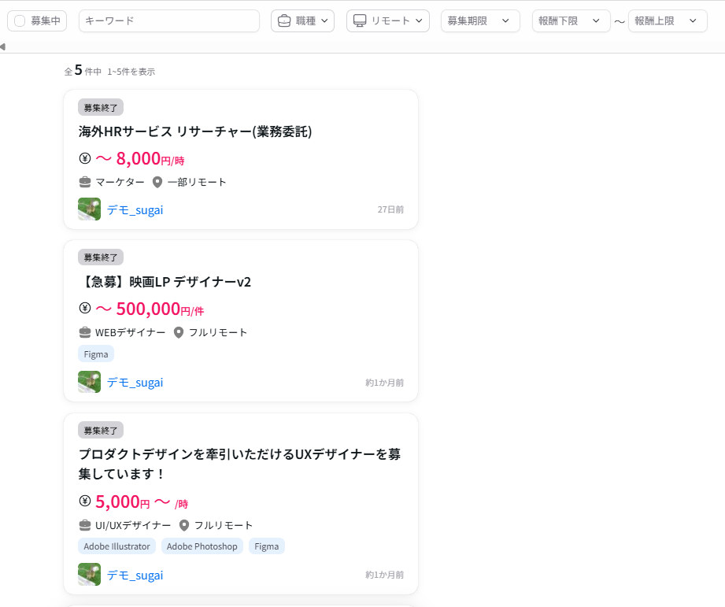Click the yen icon beside 8,000円/時
The width and height of the screenshot is (725, 607).
pos(84,158)
